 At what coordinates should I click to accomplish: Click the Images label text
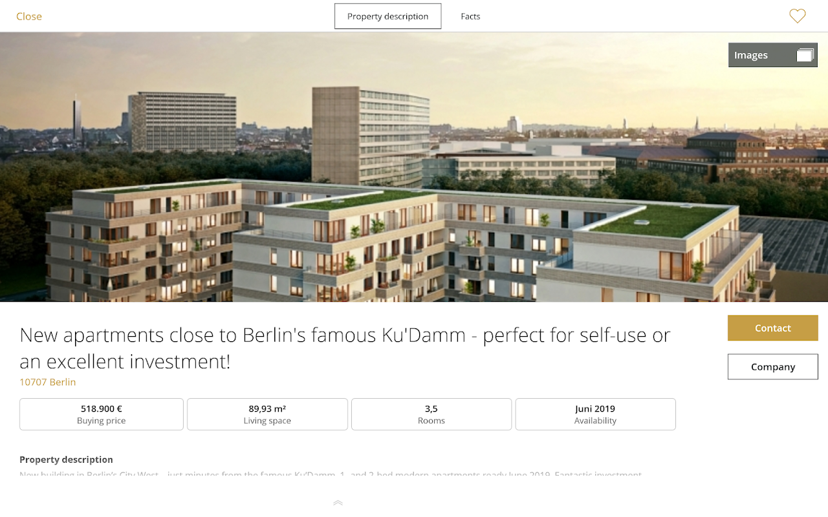point(751,55)
